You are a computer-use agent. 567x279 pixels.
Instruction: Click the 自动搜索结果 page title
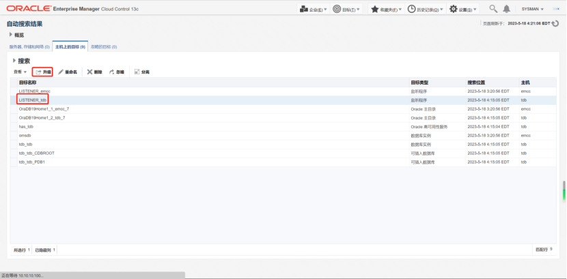pos(25,24)
